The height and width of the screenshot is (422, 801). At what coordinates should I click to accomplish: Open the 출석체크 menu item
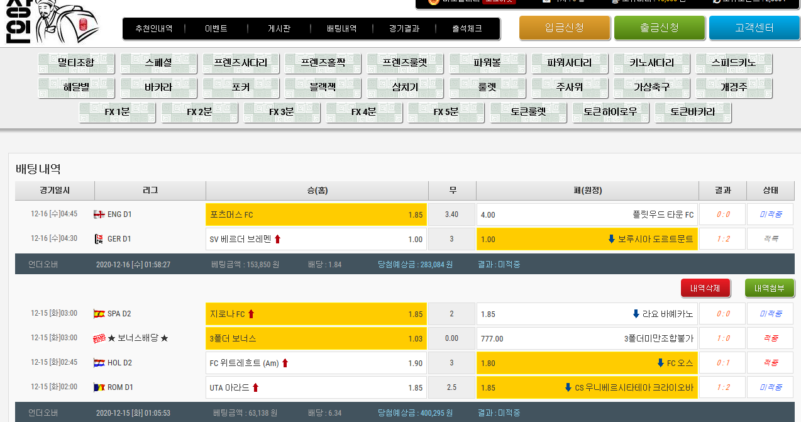(x=467, y=29)
